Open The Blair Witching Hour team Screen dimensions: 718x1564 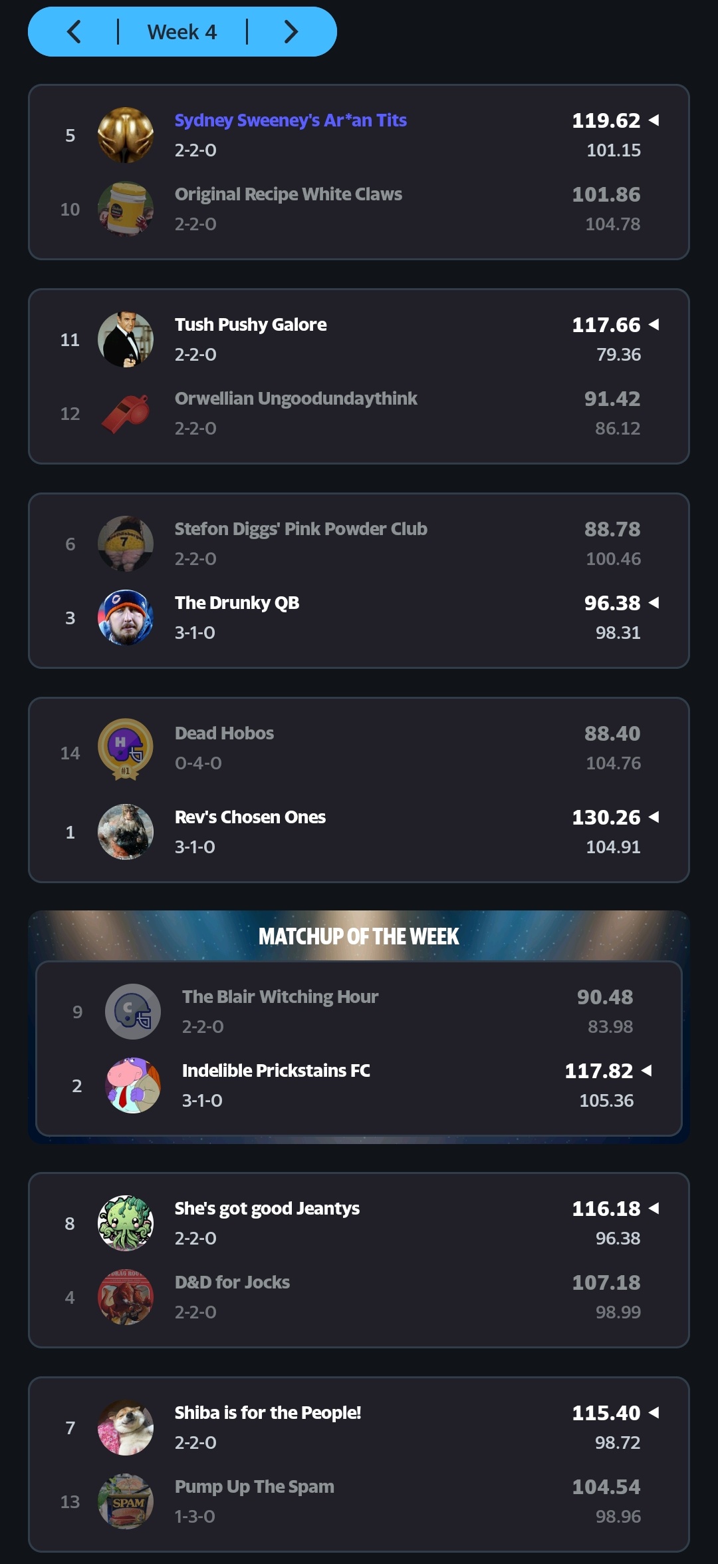point(280,997)
